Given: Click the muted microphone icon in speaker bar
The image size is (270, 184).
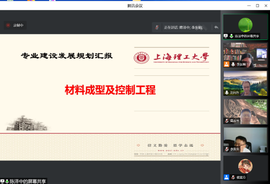Looking at the screenshot, I should [157, 27].
